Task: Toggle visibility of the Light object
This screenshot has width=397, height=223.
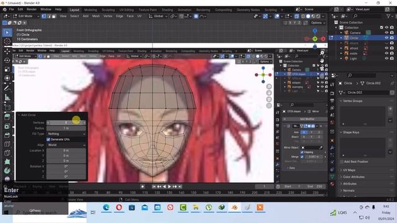Action: (x=386, y=58)
